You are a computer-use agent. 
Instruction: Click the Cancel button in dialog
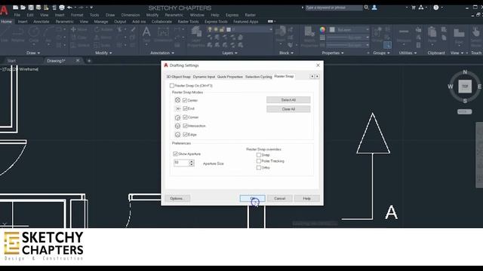coord(280,199)
